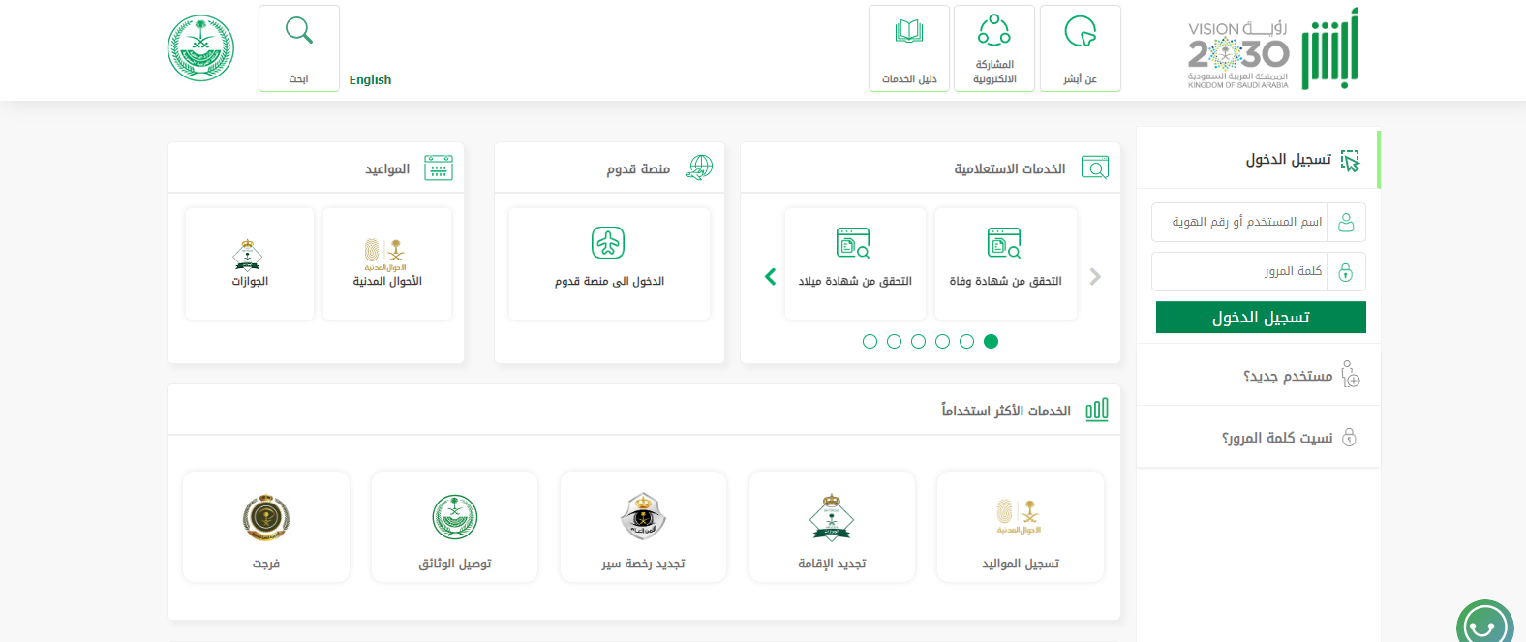Open the Services Guide book icon
Screen dimensions: 1526x642
pyautogui.click(x=908, y=32)
